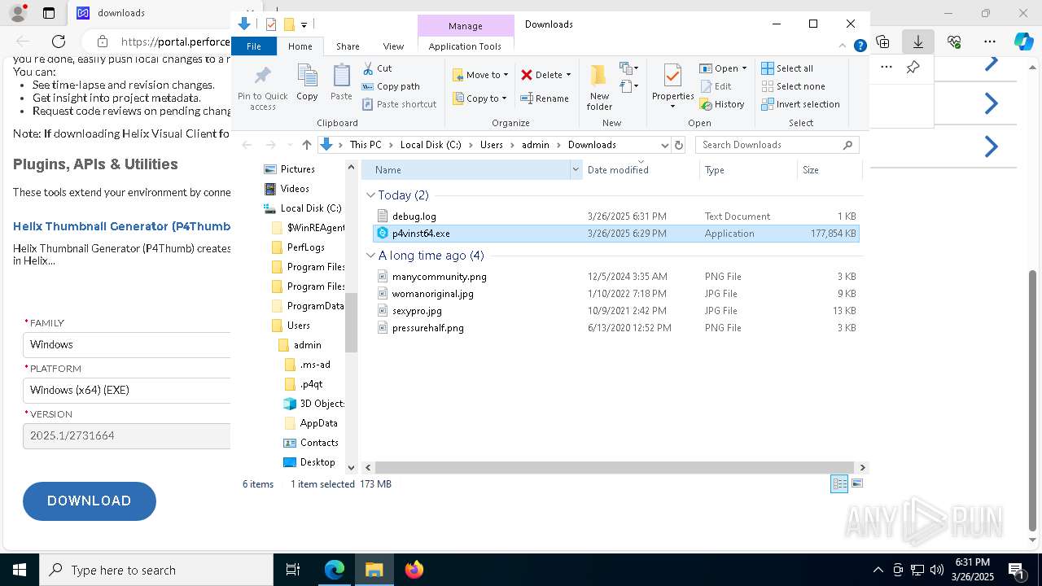The height and width of the screenshot is (586, 1042).
Task: Open the PLATFORM dropdown in browser
Action: [127, 390]
